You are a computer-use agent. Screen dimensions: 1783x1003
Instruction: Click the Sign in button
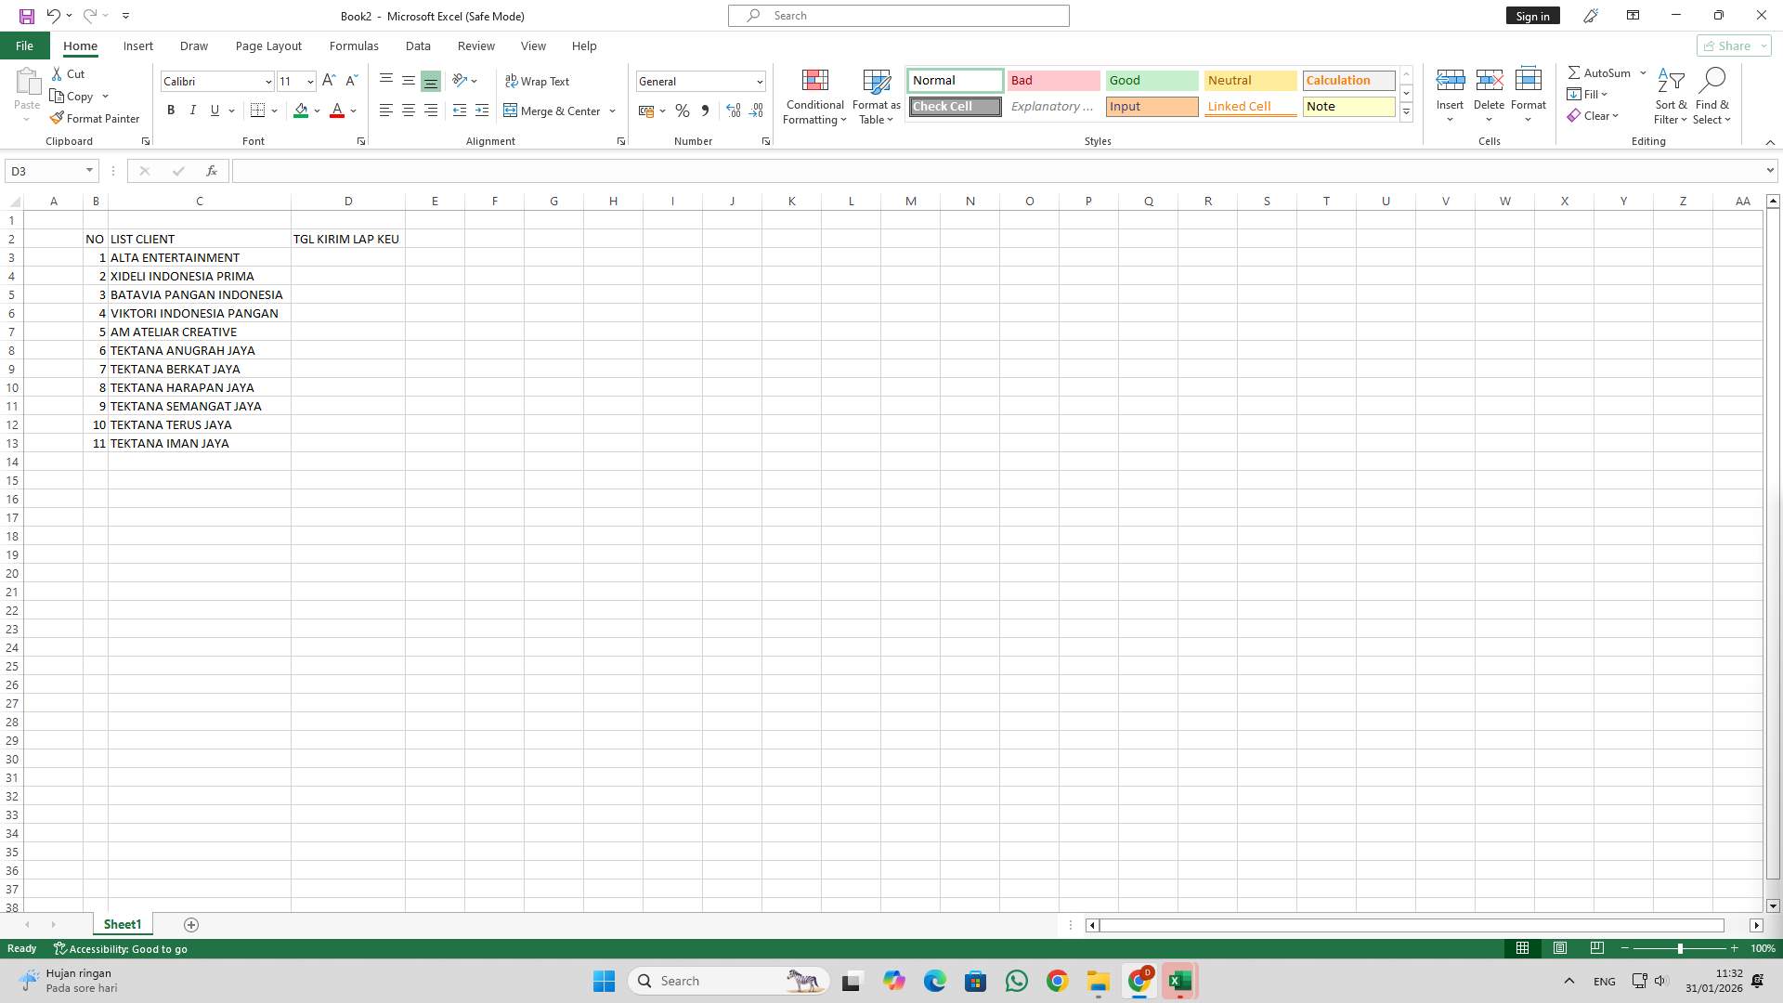click(x=1532, y=15)
